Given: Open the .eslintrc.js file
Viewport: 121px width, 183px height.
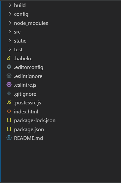Looking at the screenshot, I should click(x=60, y=85).
